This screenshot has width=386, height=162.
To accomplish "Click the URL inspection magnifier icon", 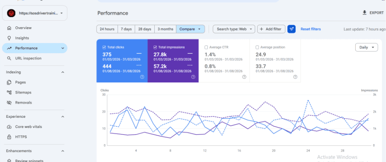I will [9, 58].
